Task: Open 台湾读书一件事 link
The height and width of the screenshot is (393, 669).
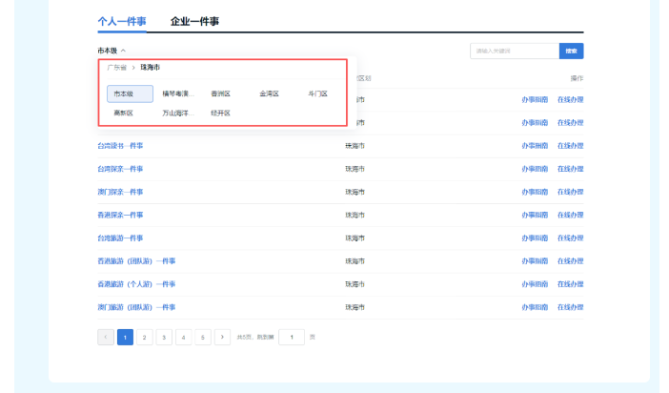Action: point(120,146)
